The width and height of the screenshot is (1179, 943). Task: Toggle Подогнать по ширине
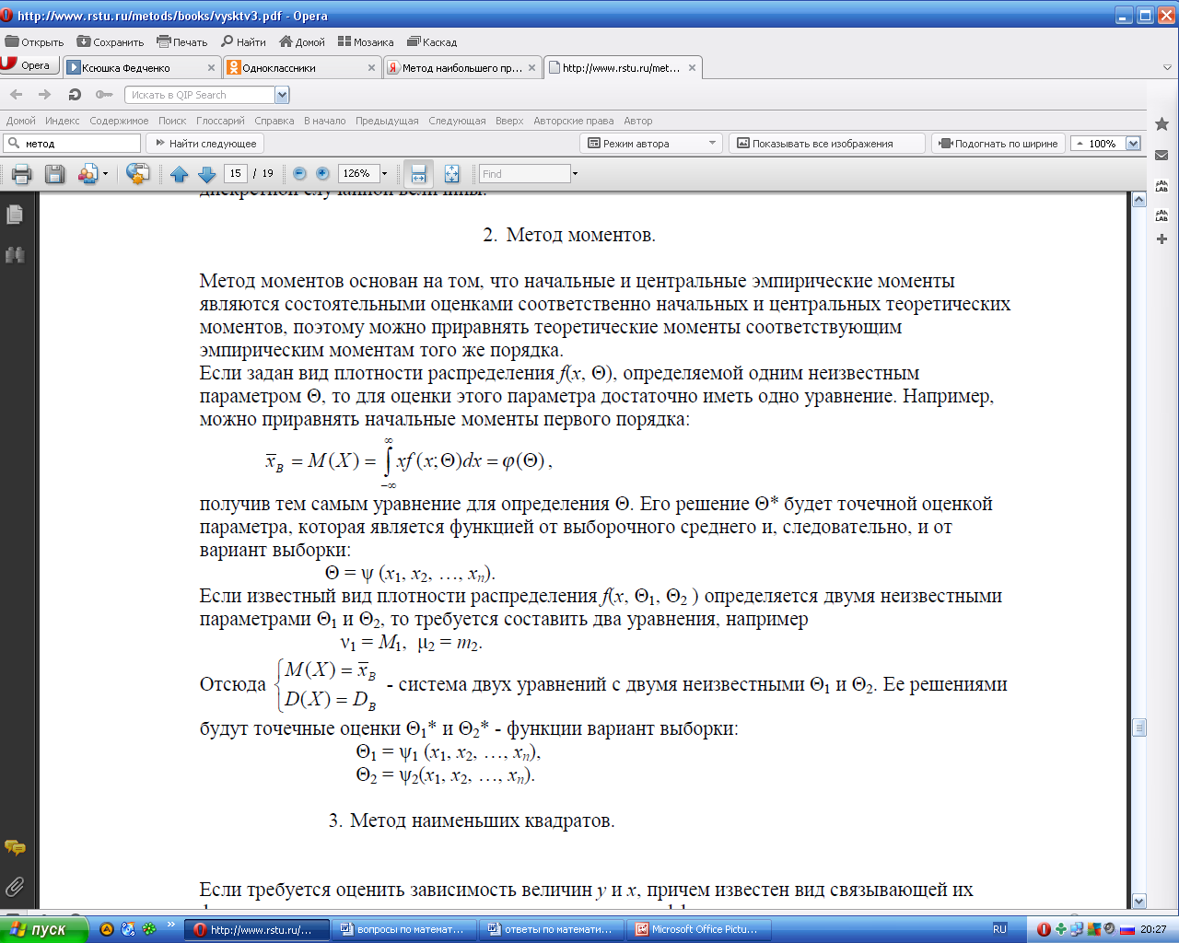click(x=999, y=143)
